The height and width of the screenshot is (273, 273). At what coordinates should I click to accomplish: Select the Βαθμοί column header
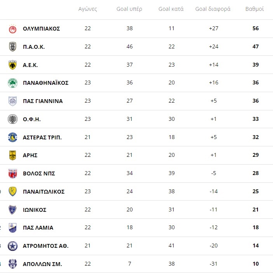tap(254, 9)
